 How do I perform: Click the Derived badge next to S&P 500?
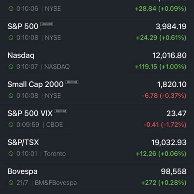tap(47, 24)
